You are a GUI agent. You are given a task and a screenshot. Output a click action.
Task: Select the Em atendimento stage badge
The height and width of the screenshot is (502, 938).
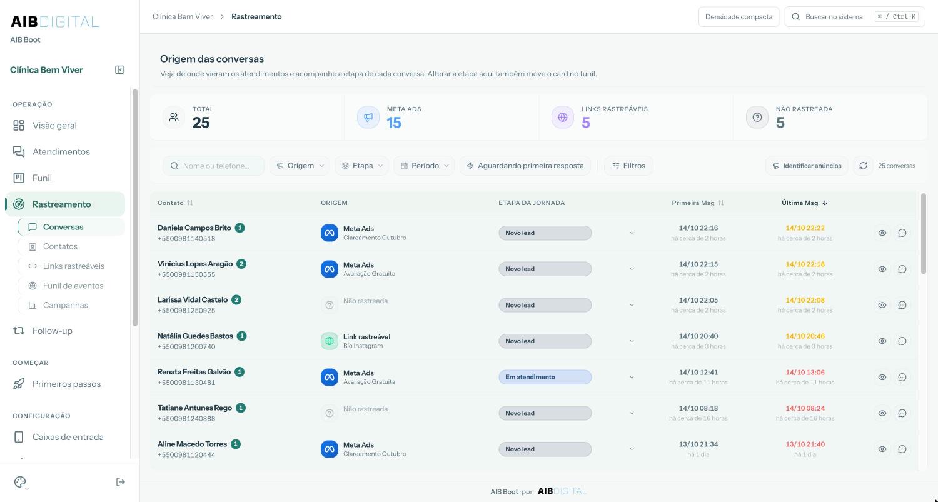tap(545, 378)
